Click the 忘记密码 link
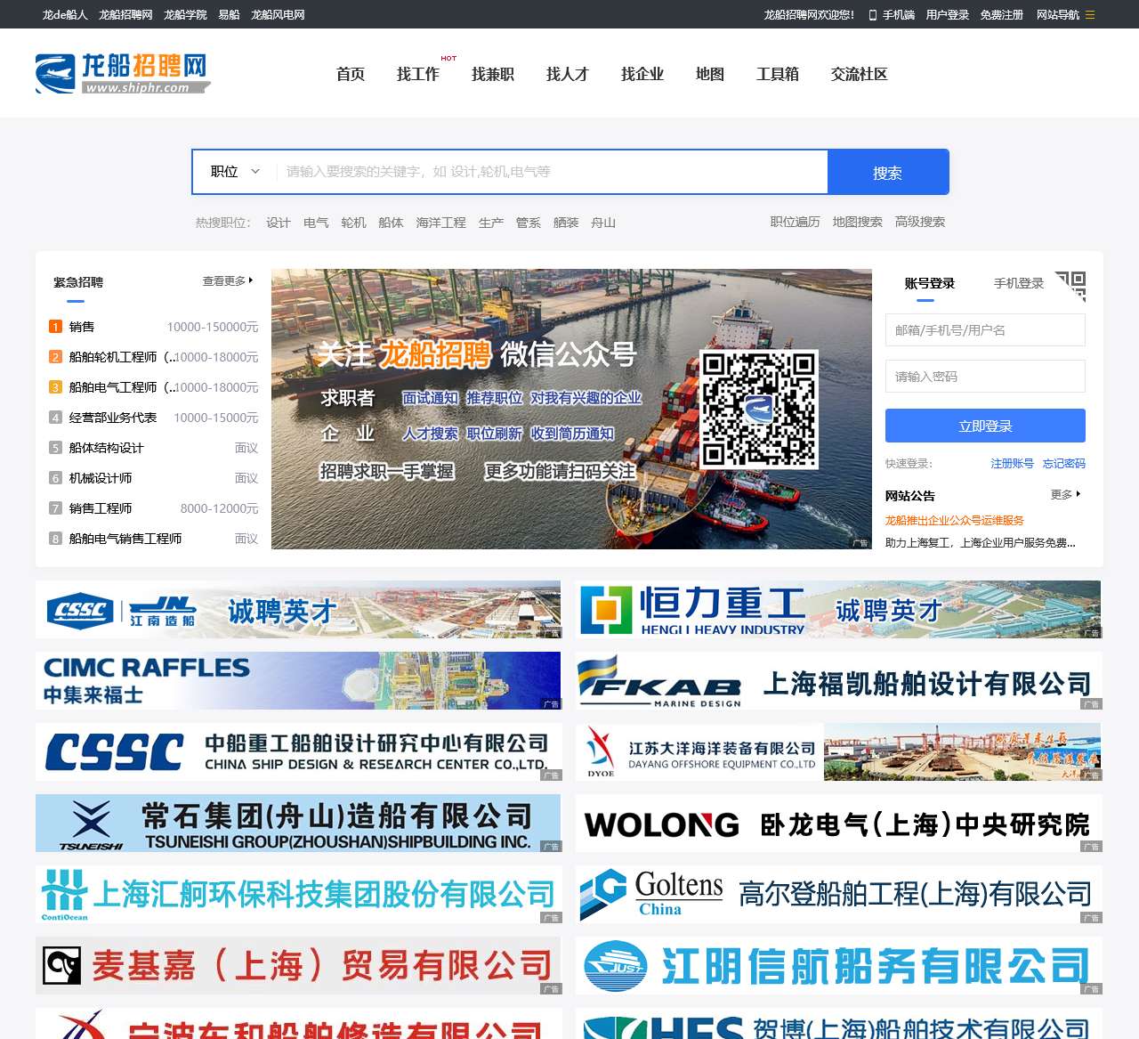The height and width of the screenshot is (1039, 1139). tap(1064, 463)
